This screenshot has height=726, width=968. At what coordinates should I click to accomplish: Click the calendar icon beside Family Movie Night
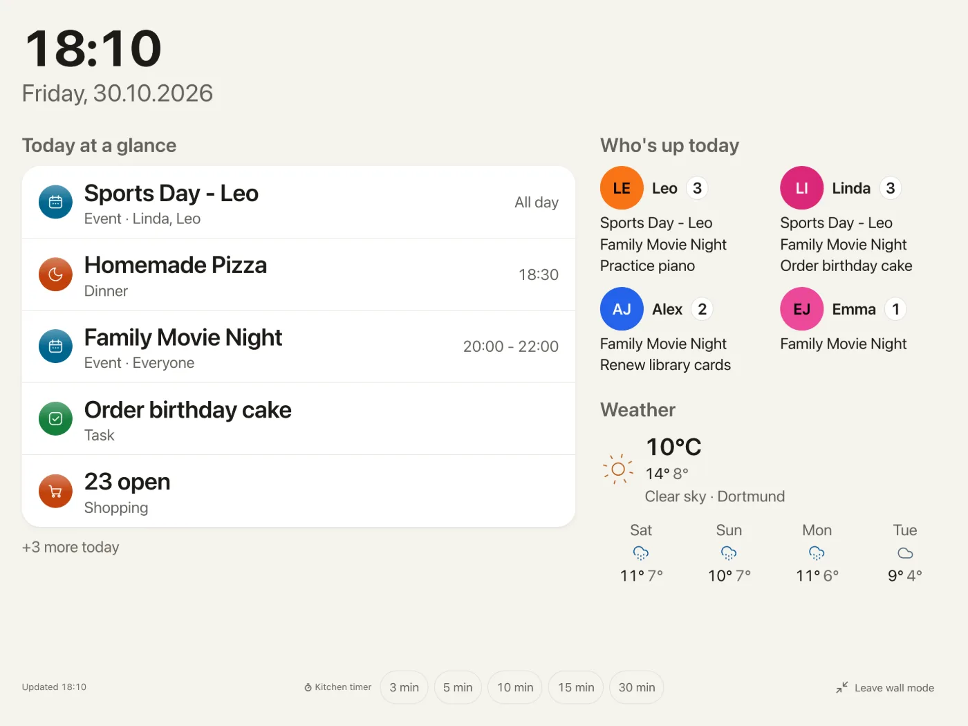tap(55, 346)
